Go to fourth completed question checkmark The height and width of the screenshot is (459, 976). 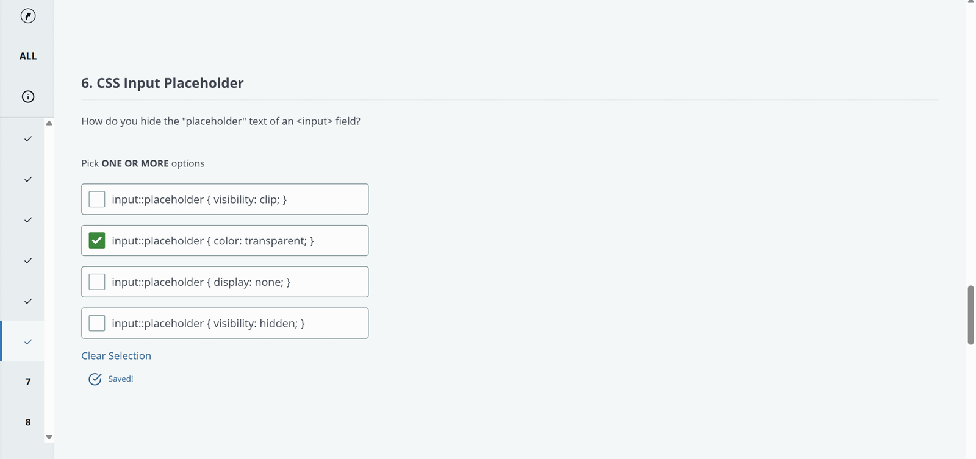(x=28, y=261)
